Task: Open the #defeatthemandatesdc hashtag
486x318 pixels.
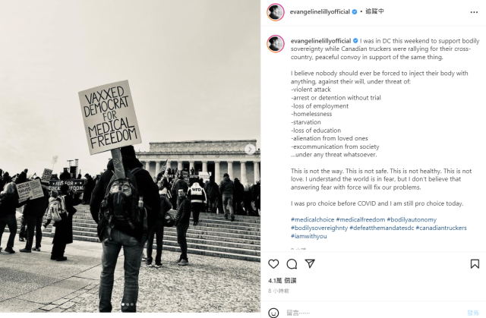Action: point(381,228)
